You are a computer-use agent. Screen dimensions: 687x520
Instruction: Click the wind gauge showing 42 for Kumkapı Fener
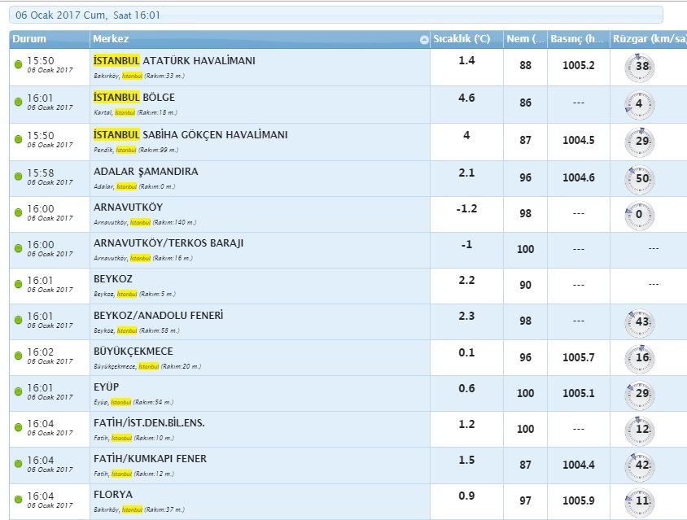click(639, 466)
